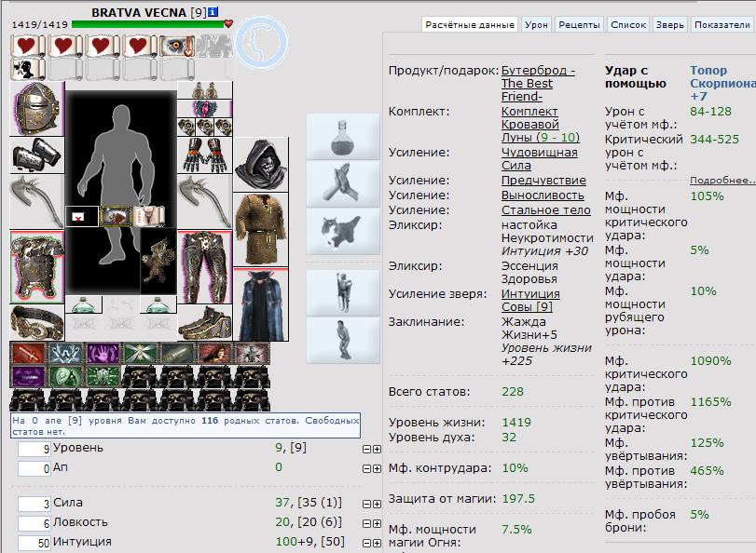Increase Интуиция with its plus button

(x=377, y=543)
